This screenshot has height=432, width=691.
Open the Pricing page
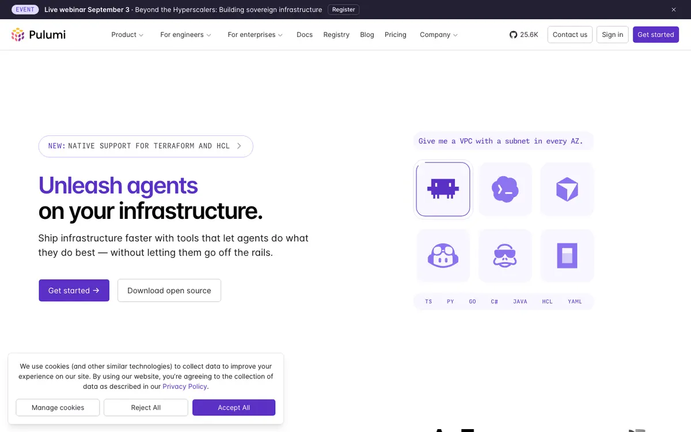[396, 35]
